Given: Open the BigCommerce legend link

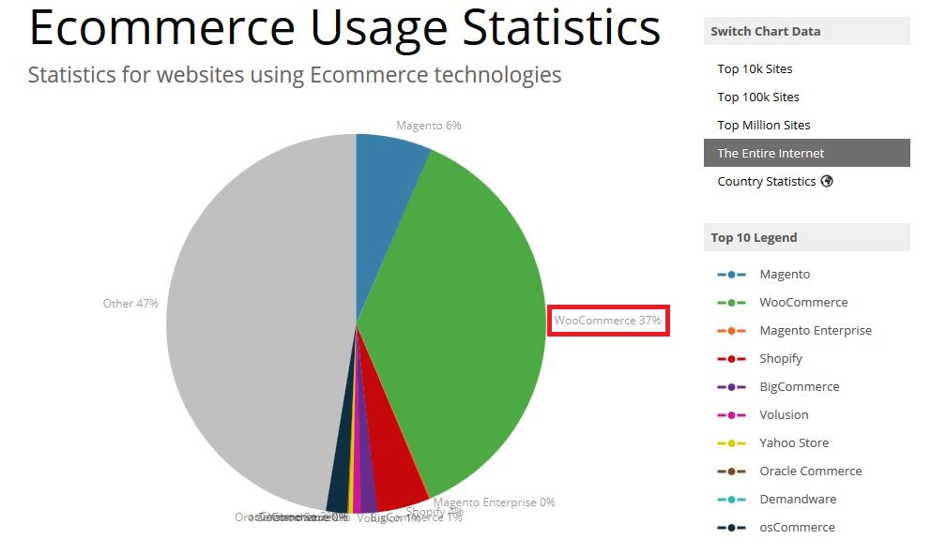Looking at the screenshot, I should pos(800,387).
